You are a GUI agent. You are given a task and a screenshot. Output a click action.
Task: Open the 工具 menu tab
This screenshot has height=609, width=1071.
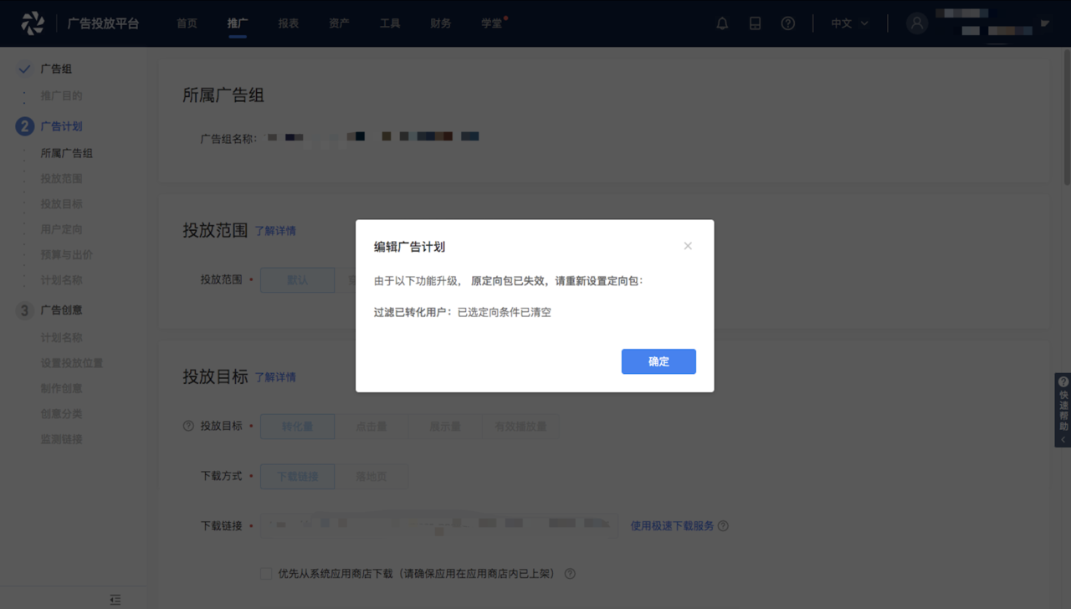click(x=390, y=23)
